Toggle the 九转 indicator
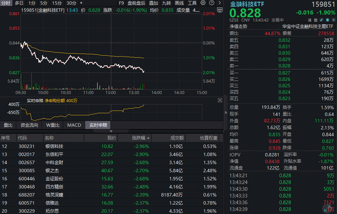The height and width of the screenshot is (214, 337). 166,3
